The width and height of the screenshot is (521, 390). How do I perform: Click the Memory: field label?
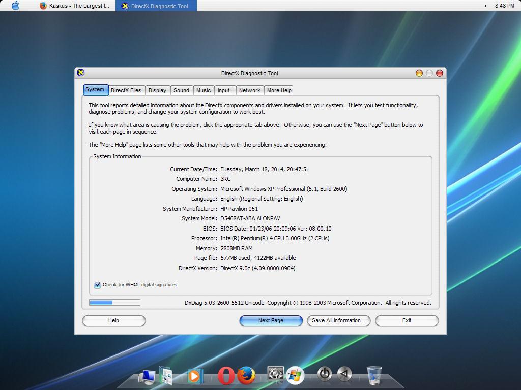coord(207,248)
